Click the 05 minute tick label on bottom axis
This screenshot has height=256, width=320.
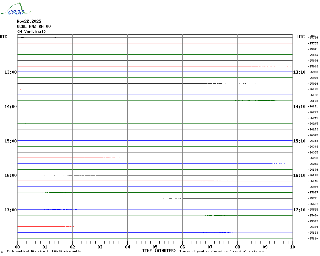155,247
